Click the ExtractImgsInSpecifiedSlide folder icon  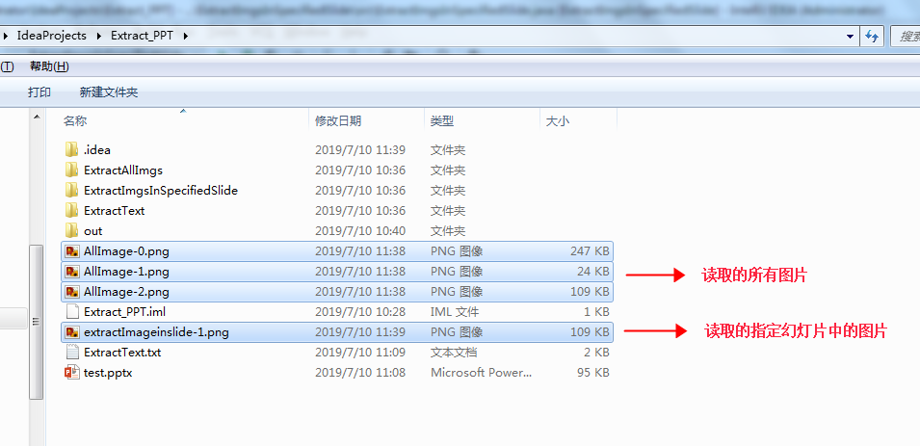[71, 190]
